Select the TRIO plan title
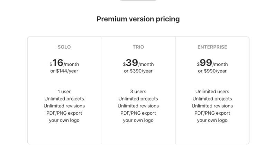 pos(138,47)
